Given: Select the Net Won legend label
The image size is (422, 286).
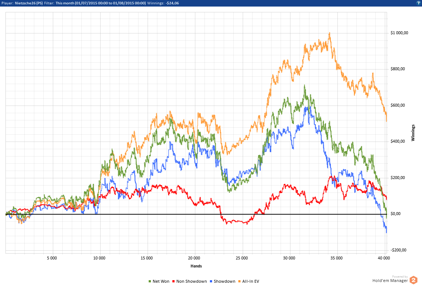Looking at the screenshot, I should (x=161, y=281).
